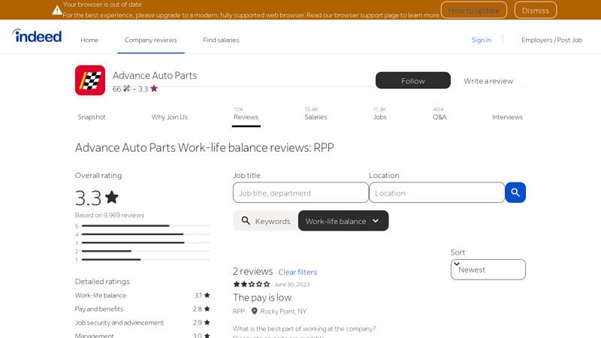Open Company reviews nav item
The image size is (601, 338).
[151, 40]
